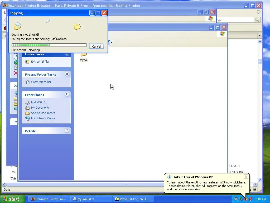Click Firefox vertical scrollbar down arrow
This screenshot has height=203, width=270.
[x=260, y=180]
